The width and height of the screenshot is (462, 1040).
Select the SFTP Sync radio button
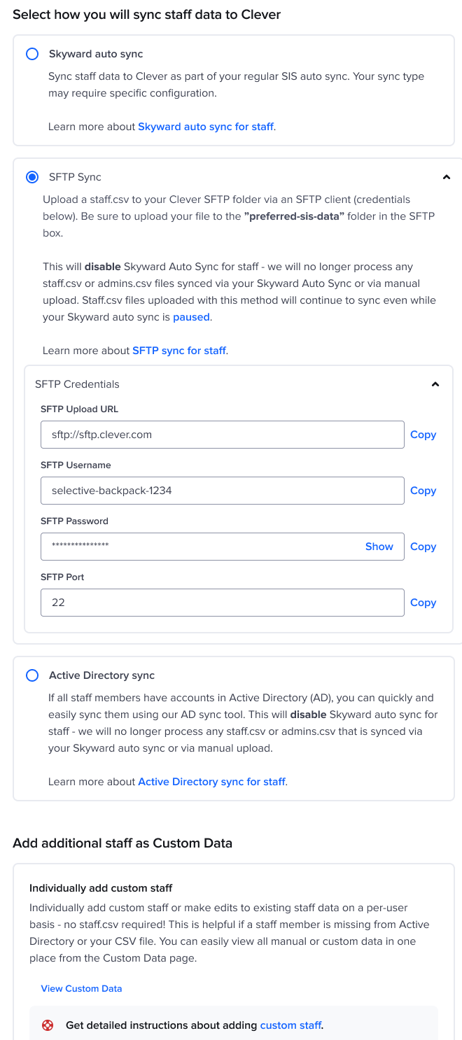[x=31, y=177]
